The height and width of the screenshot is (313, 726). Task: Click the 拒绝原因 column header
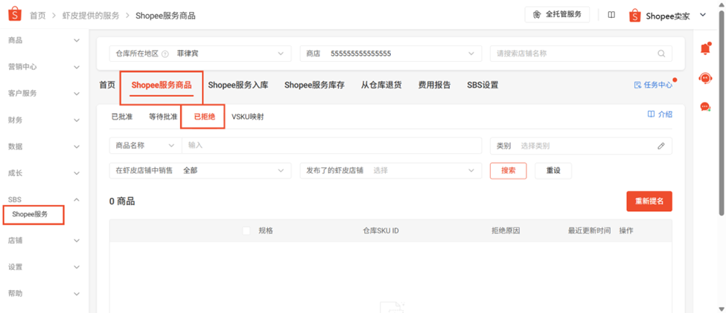pyautogui.click(x=506, y=230)
